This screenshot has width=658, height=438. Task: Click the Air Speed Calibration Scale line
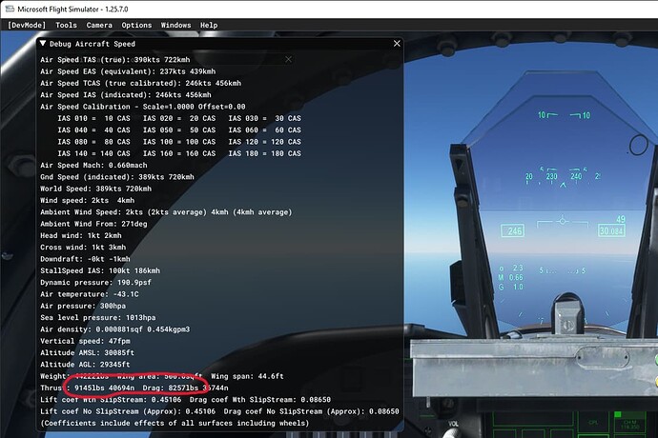pyautogui.click(x=143, y=107)
